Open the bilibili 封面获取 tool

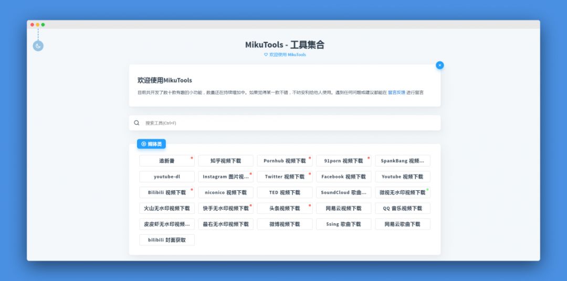tap(167, 240)
